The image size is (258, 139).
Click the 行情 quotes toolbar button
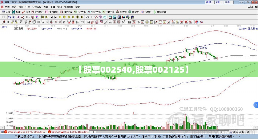tap(6, 12)
